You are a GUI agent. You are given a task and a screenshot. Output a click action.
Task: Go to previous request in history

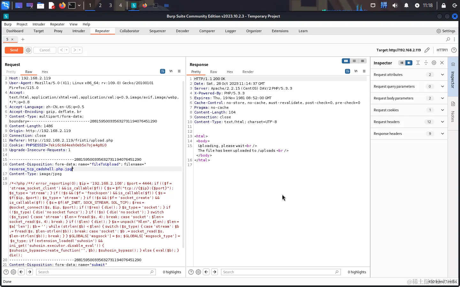61,50
